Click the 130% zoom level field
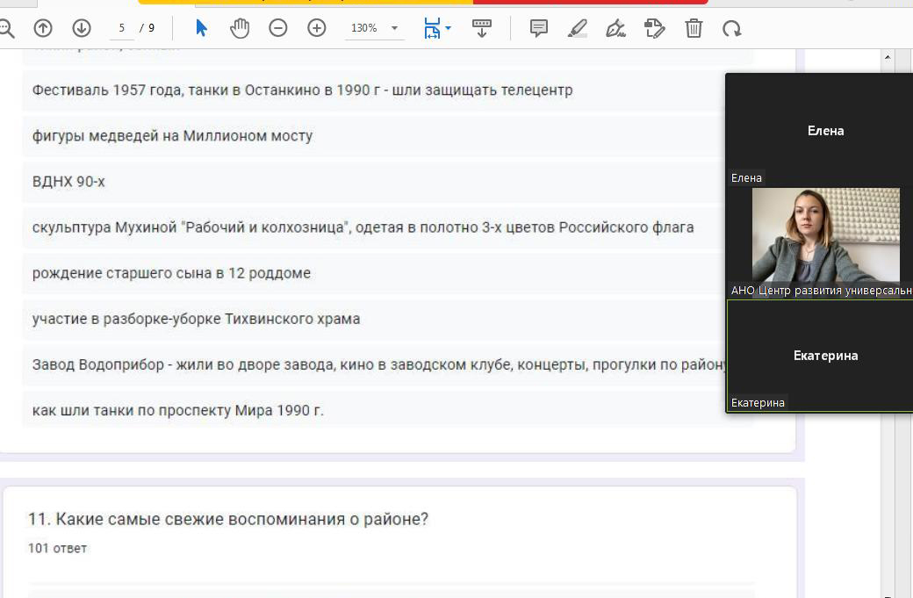Viewport: 913px width, 598px height. coord(364,28)
